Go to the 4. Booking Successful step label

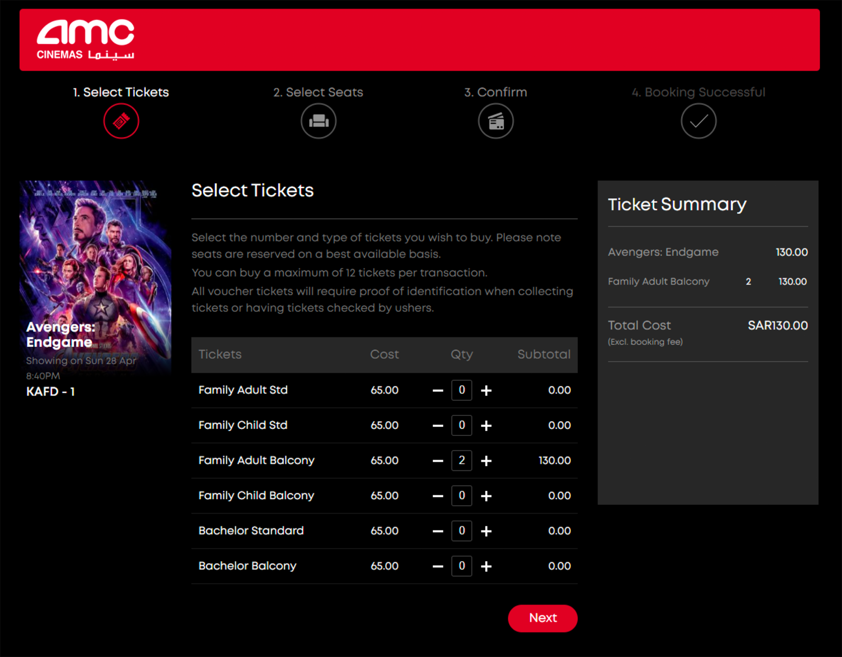(x=699, y=92)
